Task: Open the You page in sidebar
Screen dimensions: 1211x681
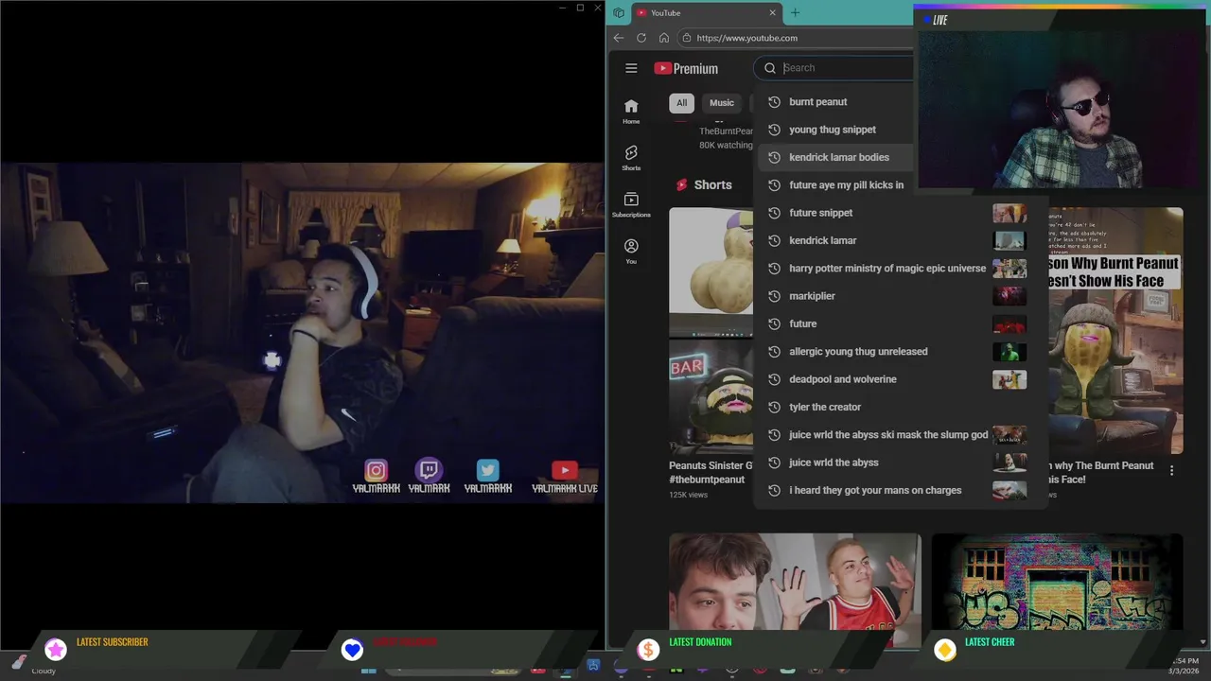Action: point(631,251)
